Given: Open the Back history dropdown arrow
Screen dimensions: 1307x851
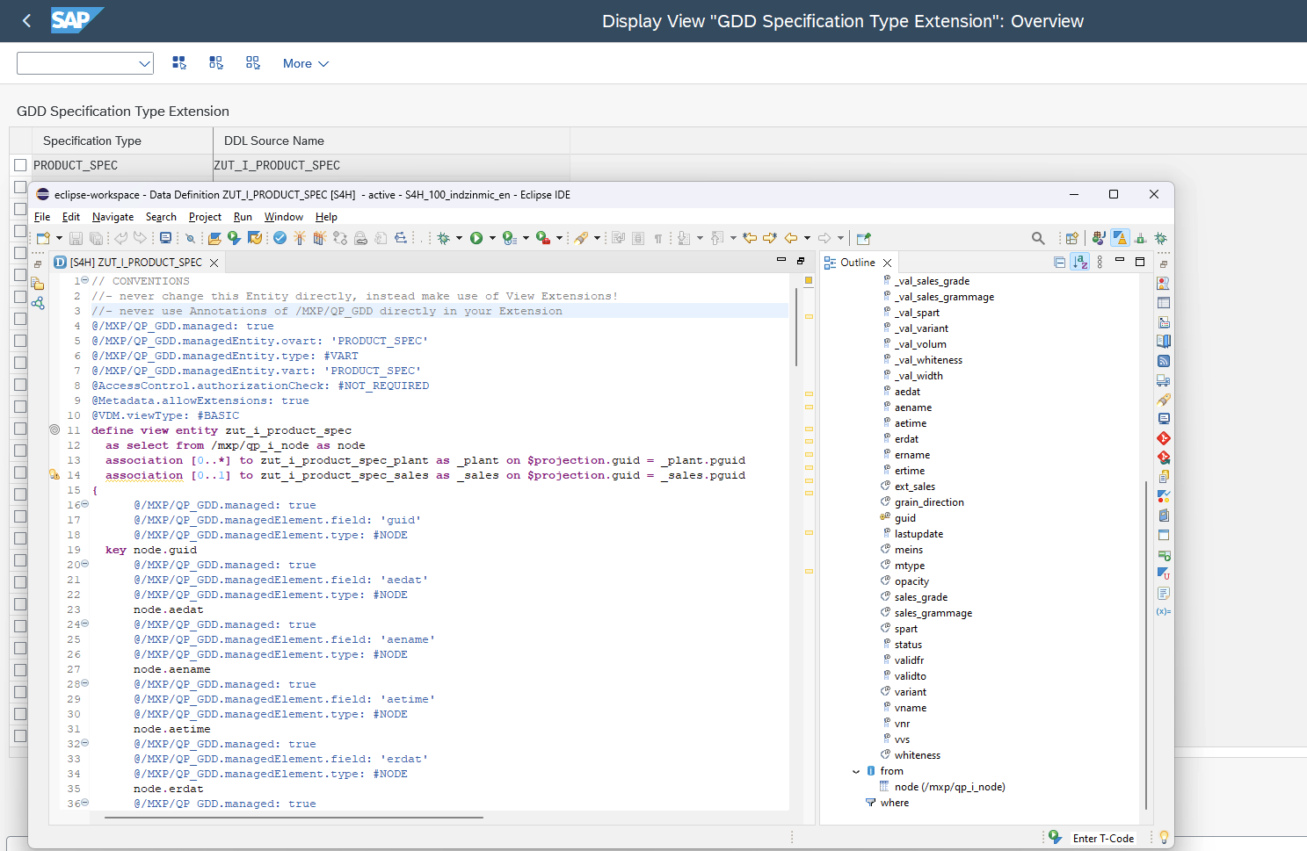Looking at the screenshot, I should (807, 238).
